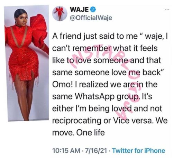Click the text 'either I'm being loved'
Image resolution: width=173 pixels, height=162 pixels.
(x=92, y=109)
